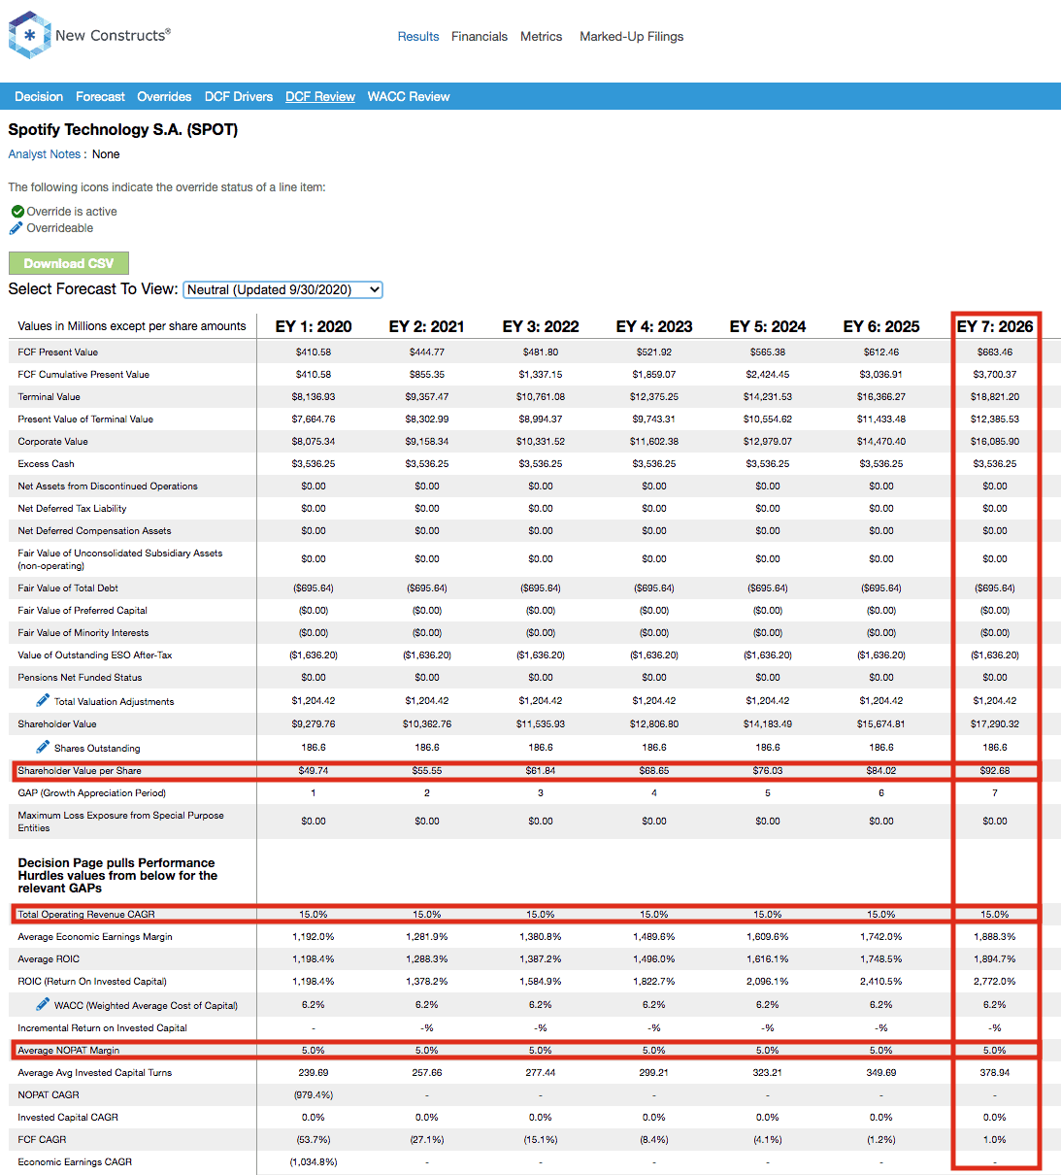Screen dimensions: 1061x1175
Task: Click the Average ROIC row label
Action: (x=49, y=959)
